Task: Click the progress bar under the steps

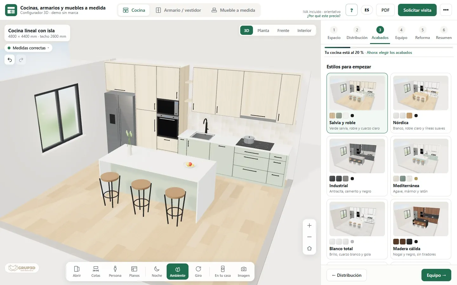Action: [389, 47]
